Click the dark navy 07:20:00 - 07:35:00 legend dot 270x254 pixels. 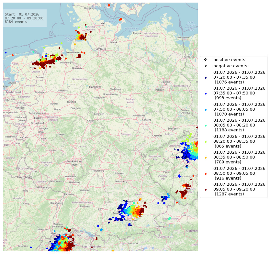206,78
